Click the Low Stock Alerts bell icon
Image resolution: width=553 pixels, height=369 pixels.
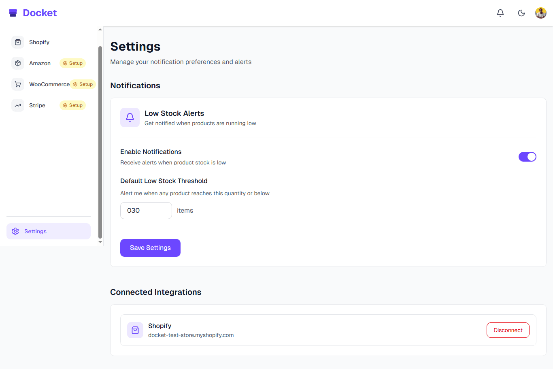coord(130,117)
